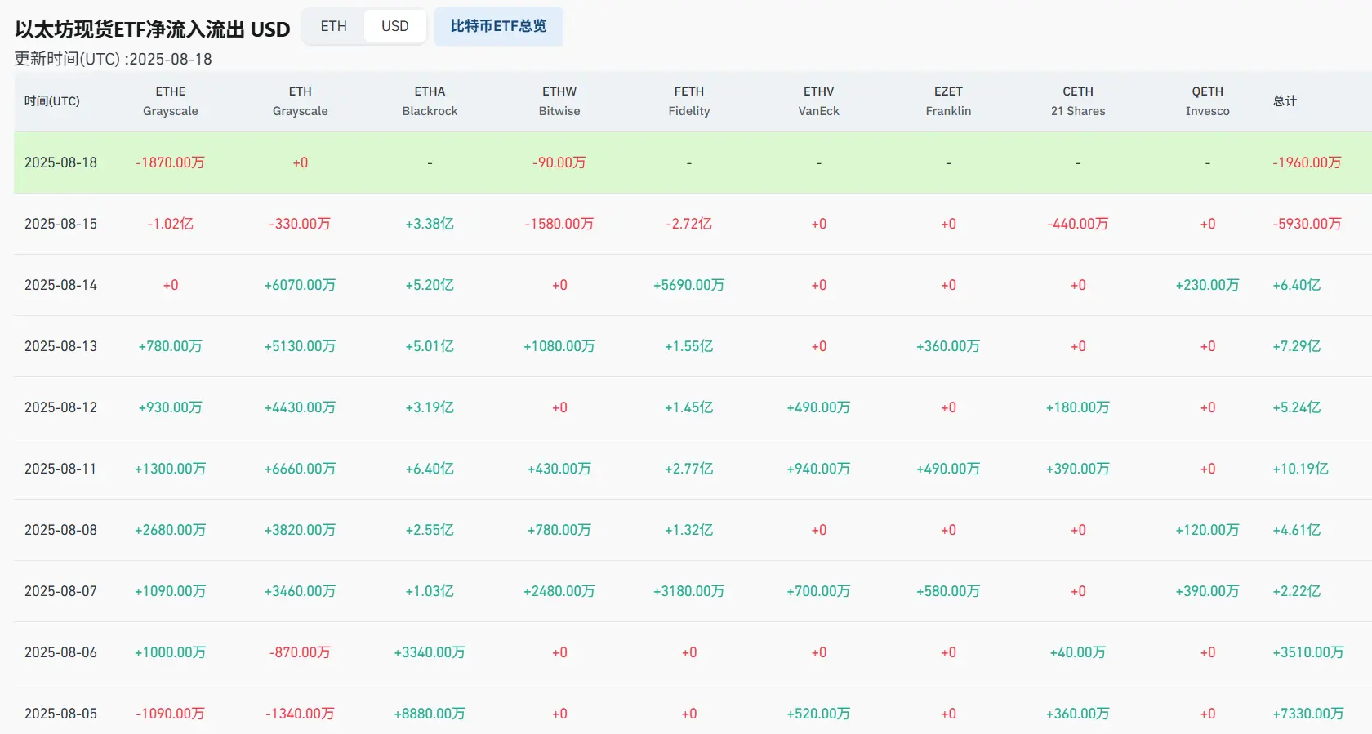
Task: Click the ETHV VanEck column header
Action: 819,101
